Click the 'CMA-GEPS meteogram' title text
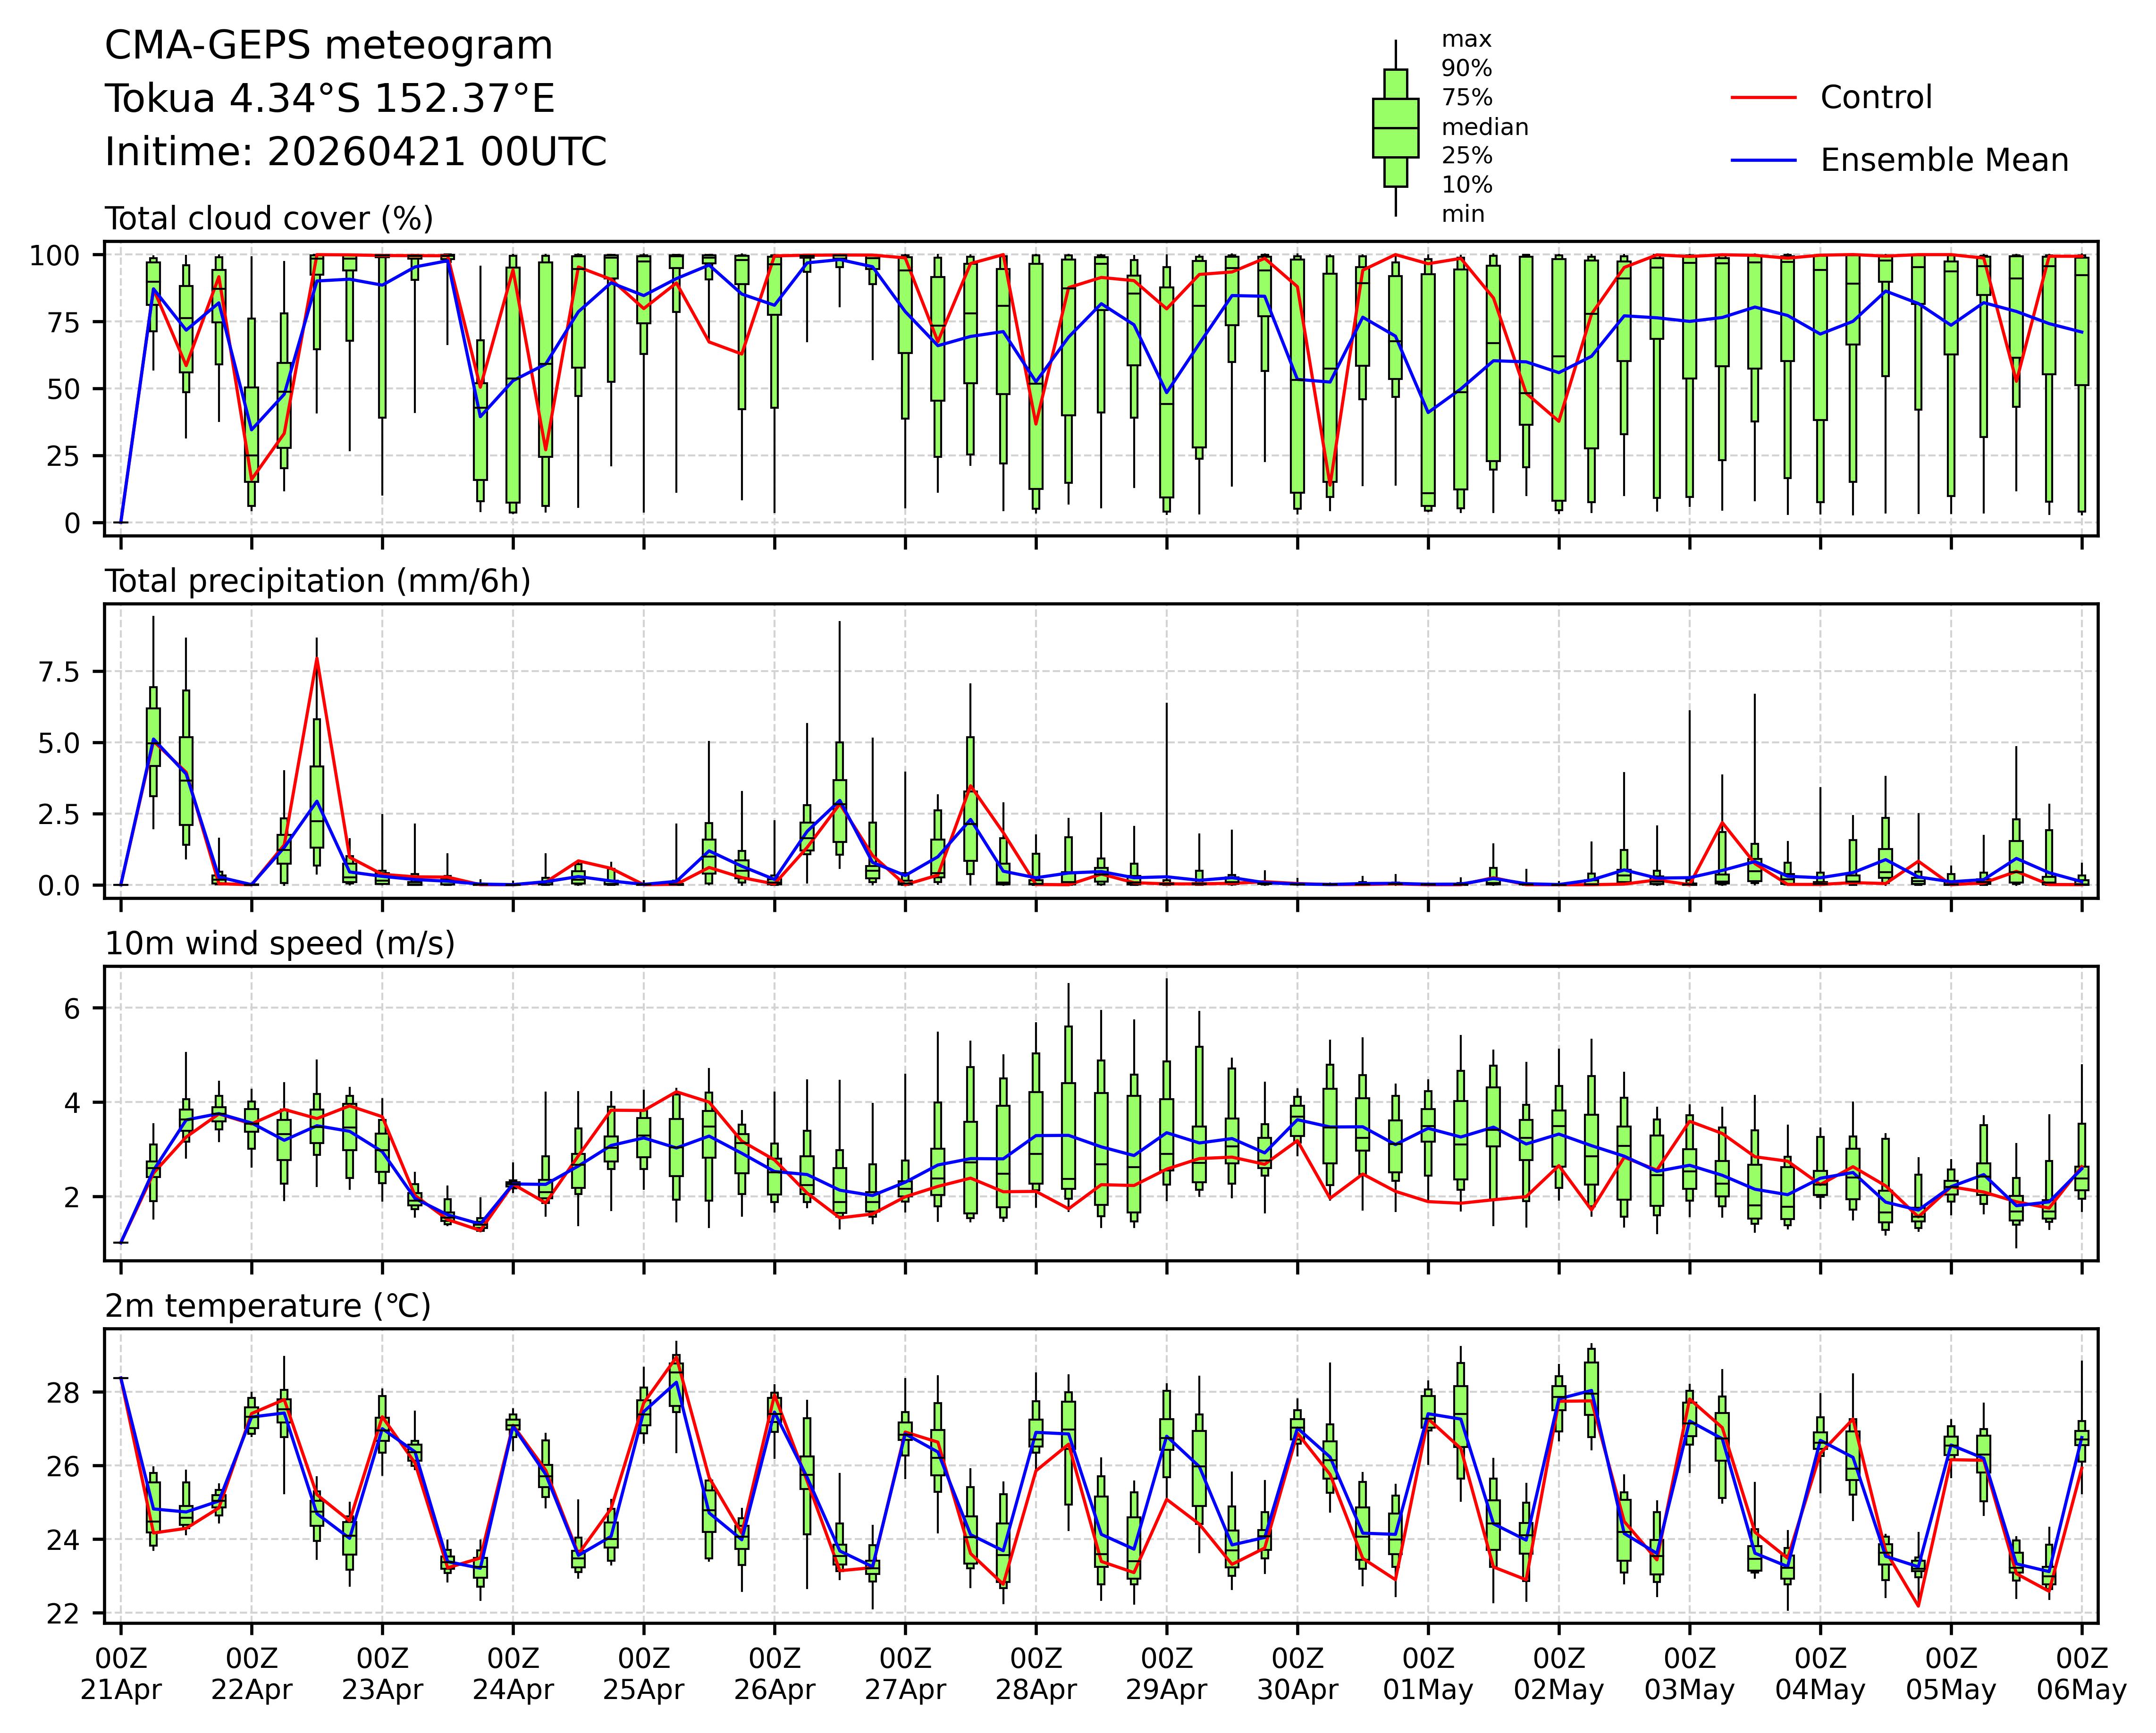This screenshot has width=2156, height=1733. click(329, 46)
